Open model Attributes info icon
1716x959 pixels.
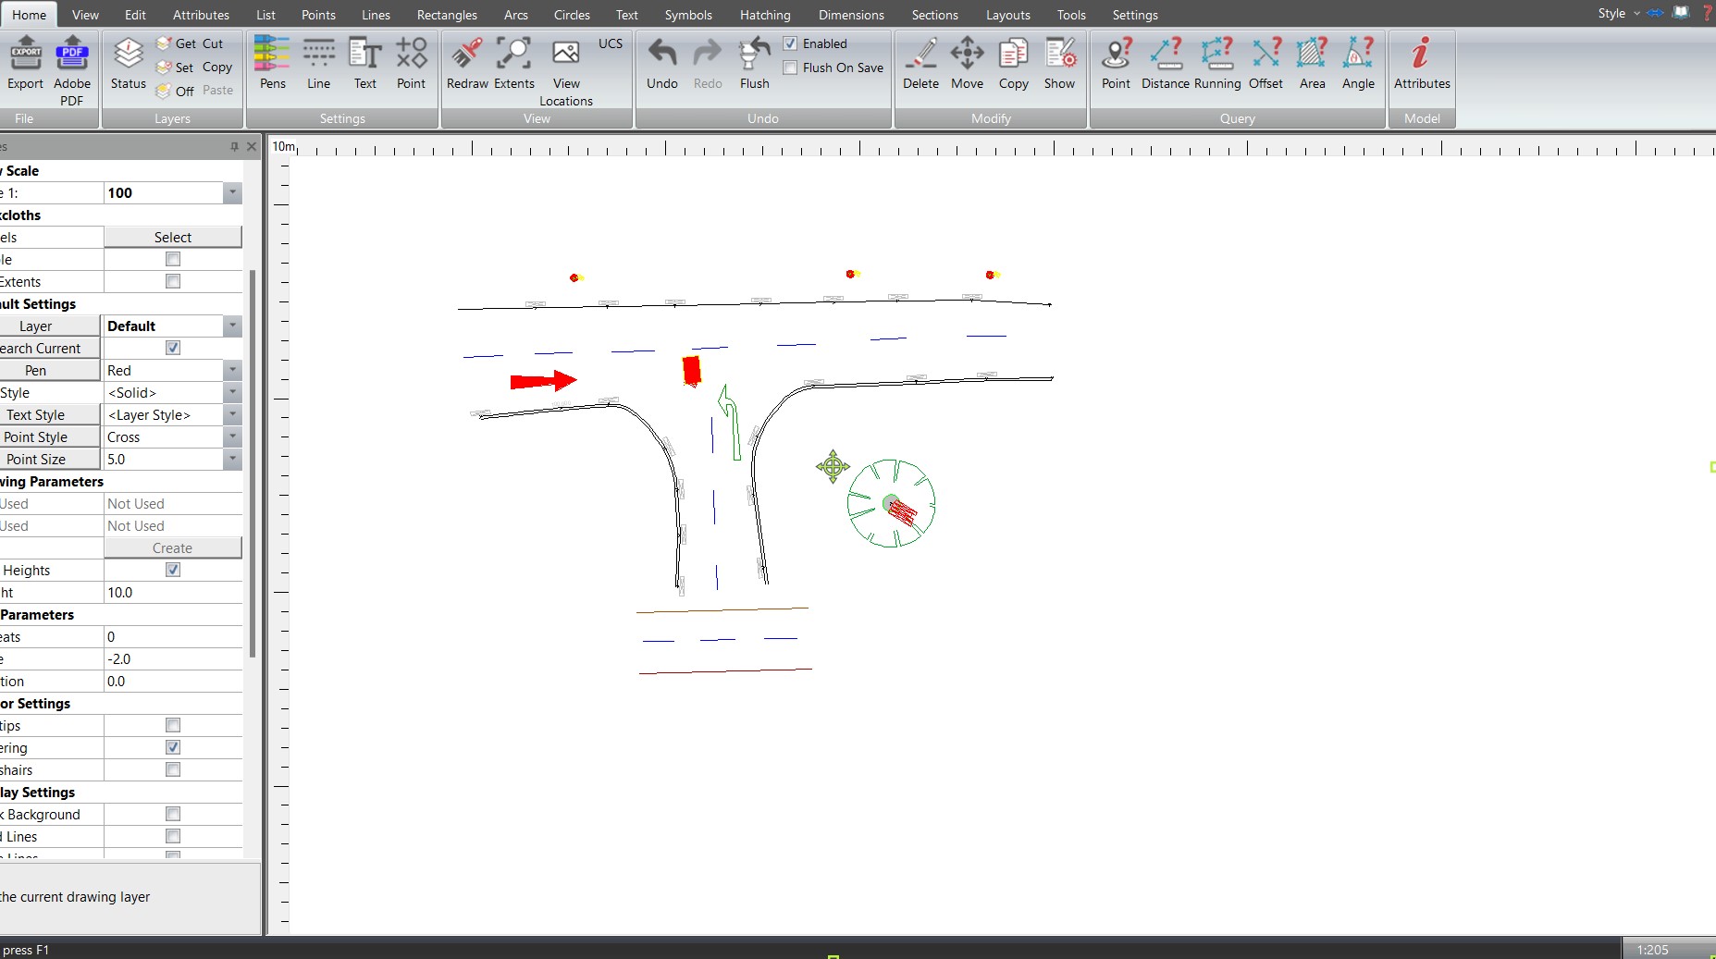pyautogui.click(x=1422, y=54)
